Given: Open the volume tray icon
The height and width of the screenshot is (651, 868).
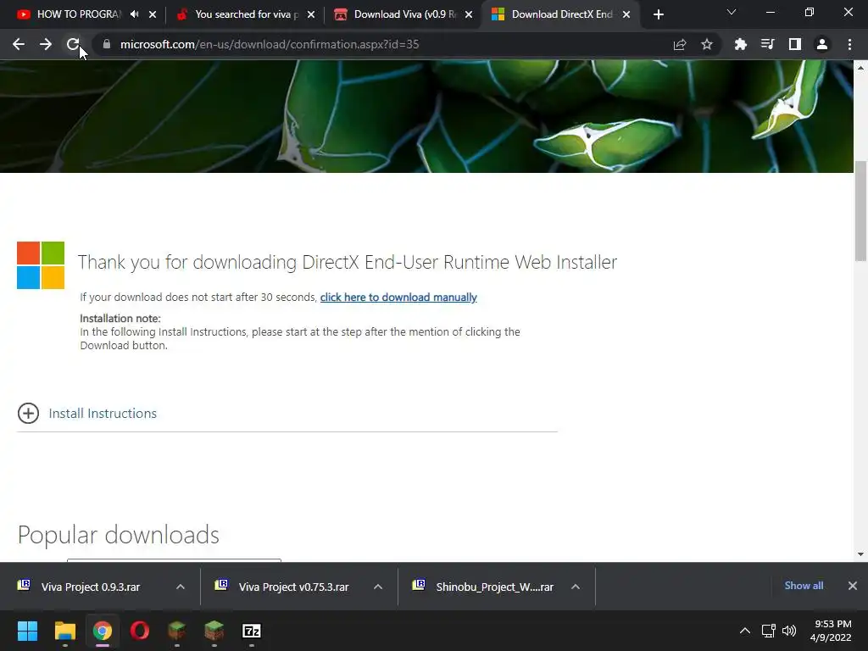Looking at the screenshot, I should (x=789, y=631).
